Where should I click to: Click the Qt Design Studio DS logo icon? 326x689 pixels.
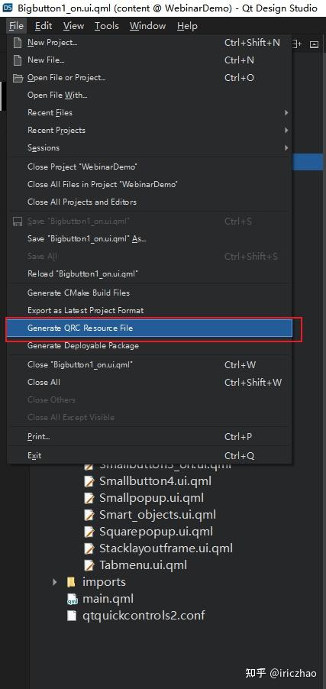[x=8, y=8]
